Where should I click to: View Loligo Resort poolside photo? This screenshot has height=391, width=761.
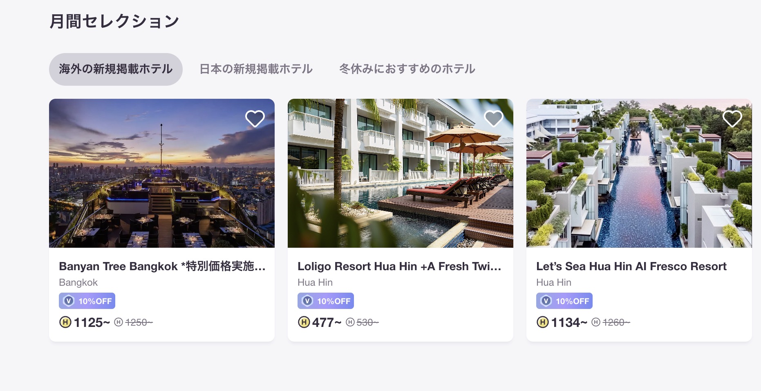pos(401,173)
